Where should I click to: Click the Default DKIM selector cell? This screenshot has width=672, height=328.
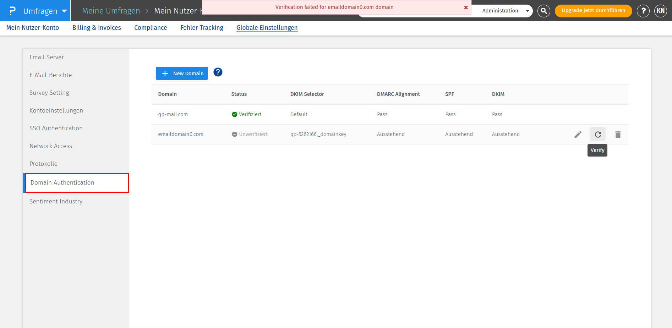coord(299,114)
